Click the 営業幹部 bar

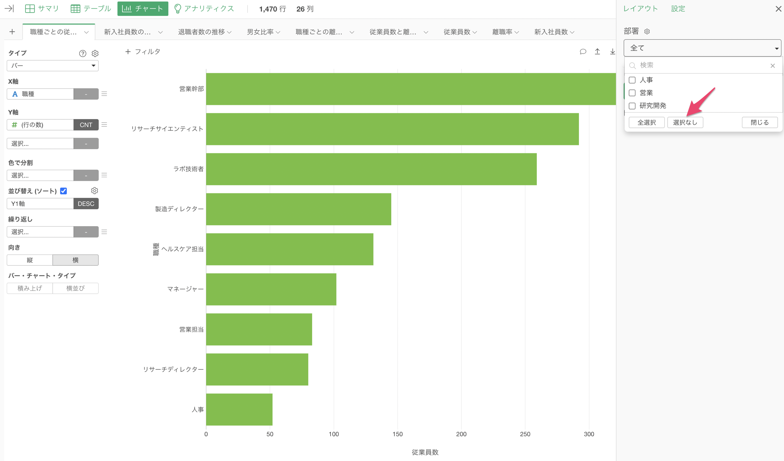[411, 89]
